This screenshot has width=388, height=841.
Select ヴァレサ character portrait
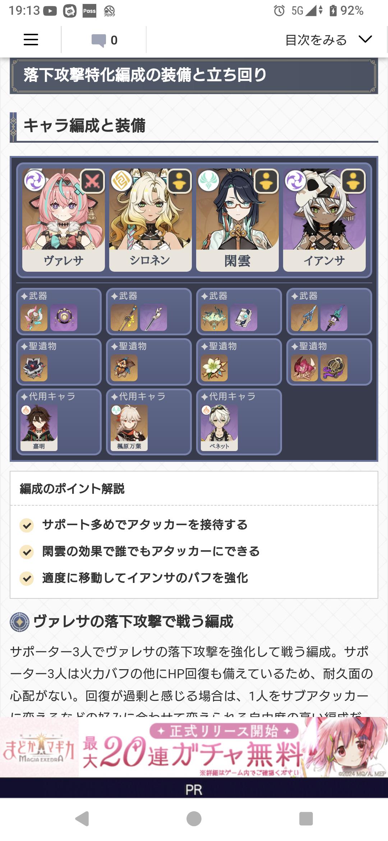(x=64, y=220)
